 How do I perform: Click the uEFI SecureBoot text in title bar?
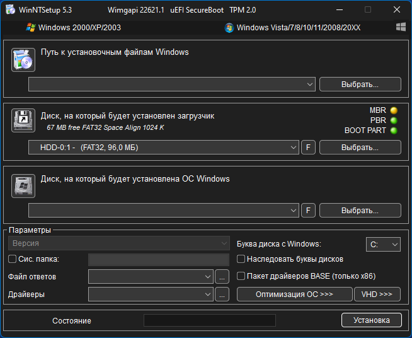(197, 10)
